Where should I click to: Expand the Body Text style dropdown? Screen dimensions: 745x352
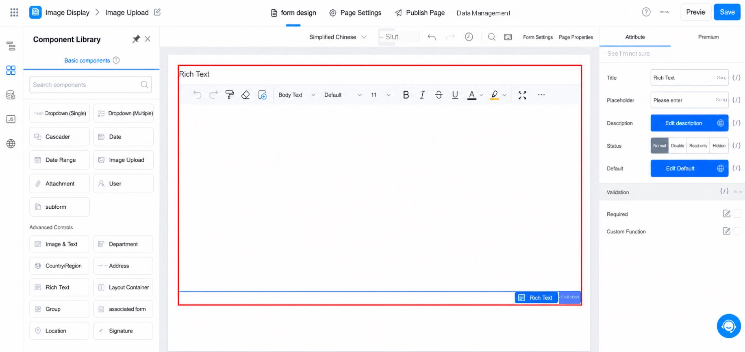[x=297, y=95]
